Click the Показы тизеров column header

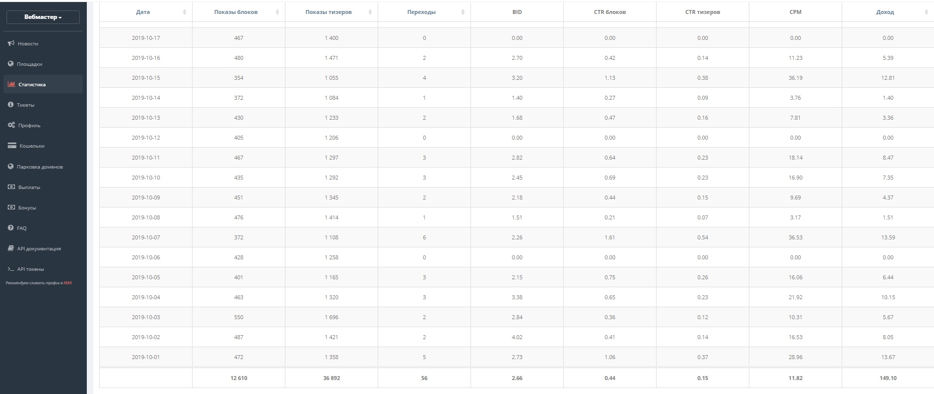[328, 12]
